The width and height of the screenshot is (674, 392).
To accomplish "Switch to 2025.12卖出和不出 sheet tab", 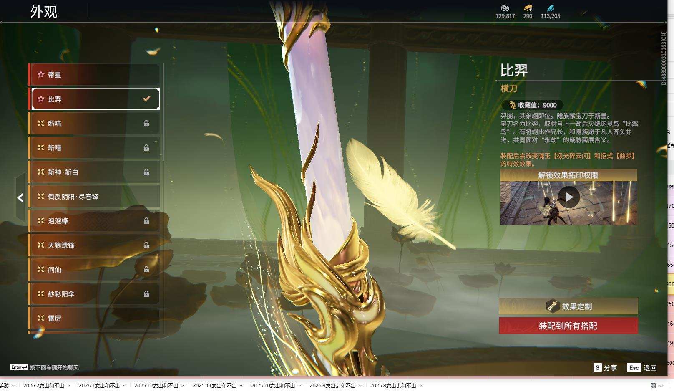I will (x=156, y=386).
